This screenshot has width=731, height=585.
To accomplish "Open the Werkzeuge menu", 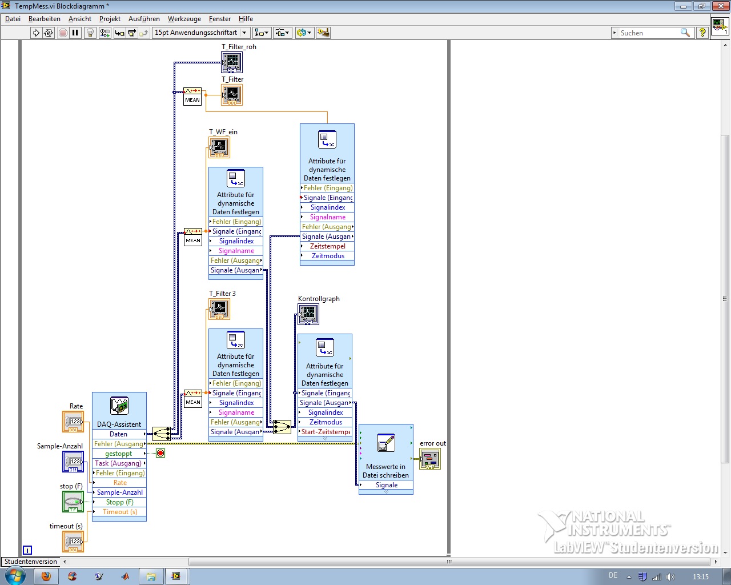I will [x=184, y=19].
